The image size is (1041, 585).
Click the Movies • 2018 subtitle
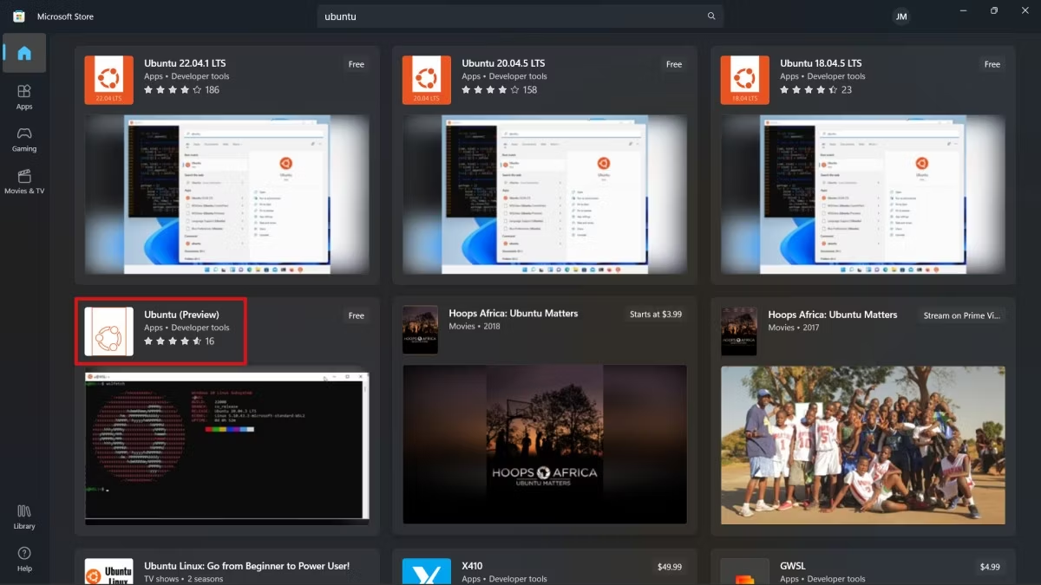[x=475, y=327]
